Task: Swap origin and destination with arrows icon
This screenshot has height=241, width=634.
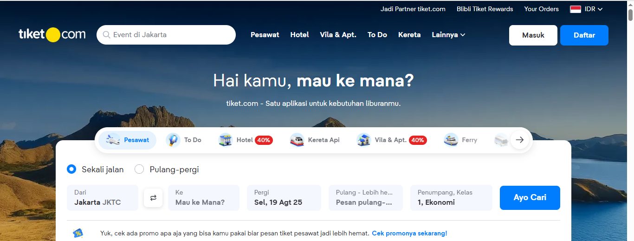Action: coord(153,198)
